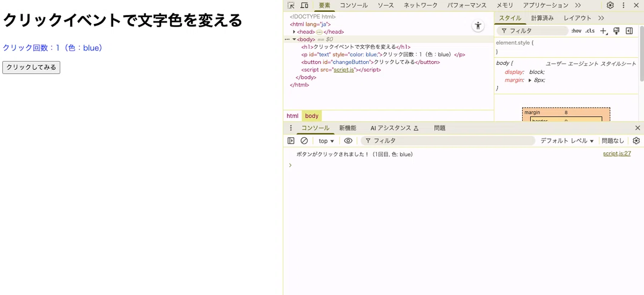This screenshot has width=644, height=295.
Task: Show more DevTools main tabs chevron
Action: [x=578, y=5]
